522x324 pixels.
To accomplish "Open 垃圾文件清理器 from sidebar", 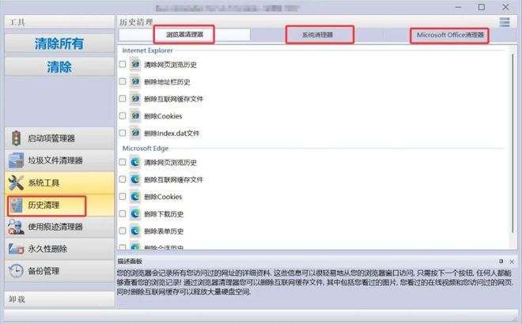I will point(59,160).
